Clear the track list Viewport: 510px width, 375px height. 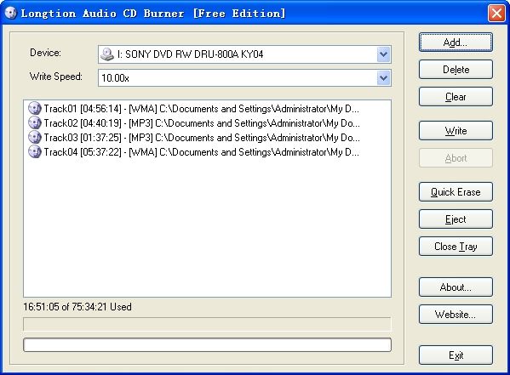tap(456, 96)
